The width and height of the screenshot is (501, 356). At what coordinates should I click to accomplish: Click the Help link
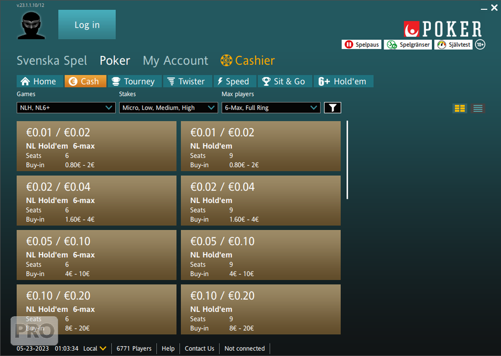pyautogui.click(x=168, y=349)
